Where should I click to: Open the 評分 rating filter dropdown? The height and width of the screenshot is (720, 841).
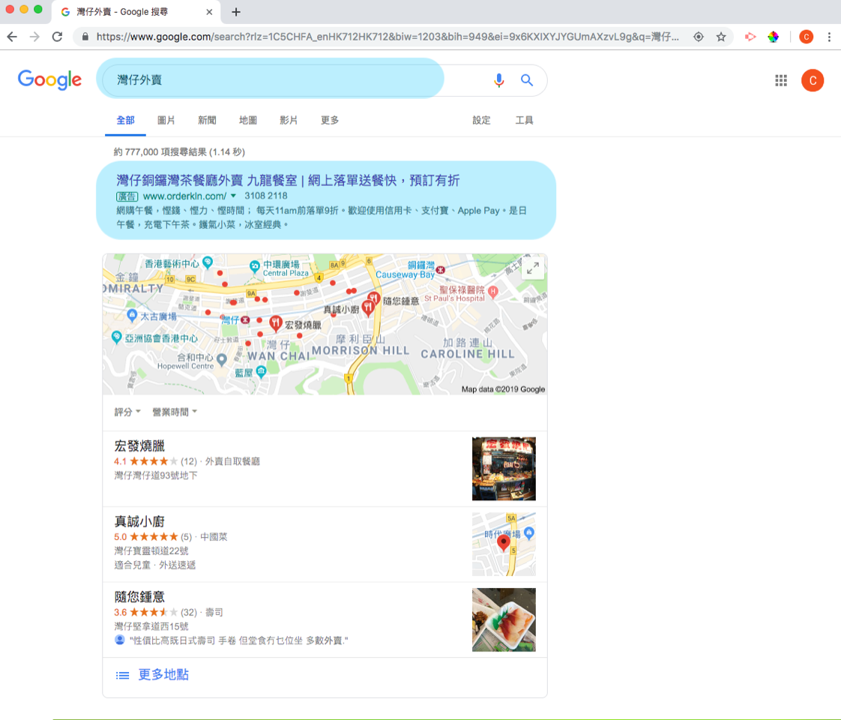click(x=127, y=412)
